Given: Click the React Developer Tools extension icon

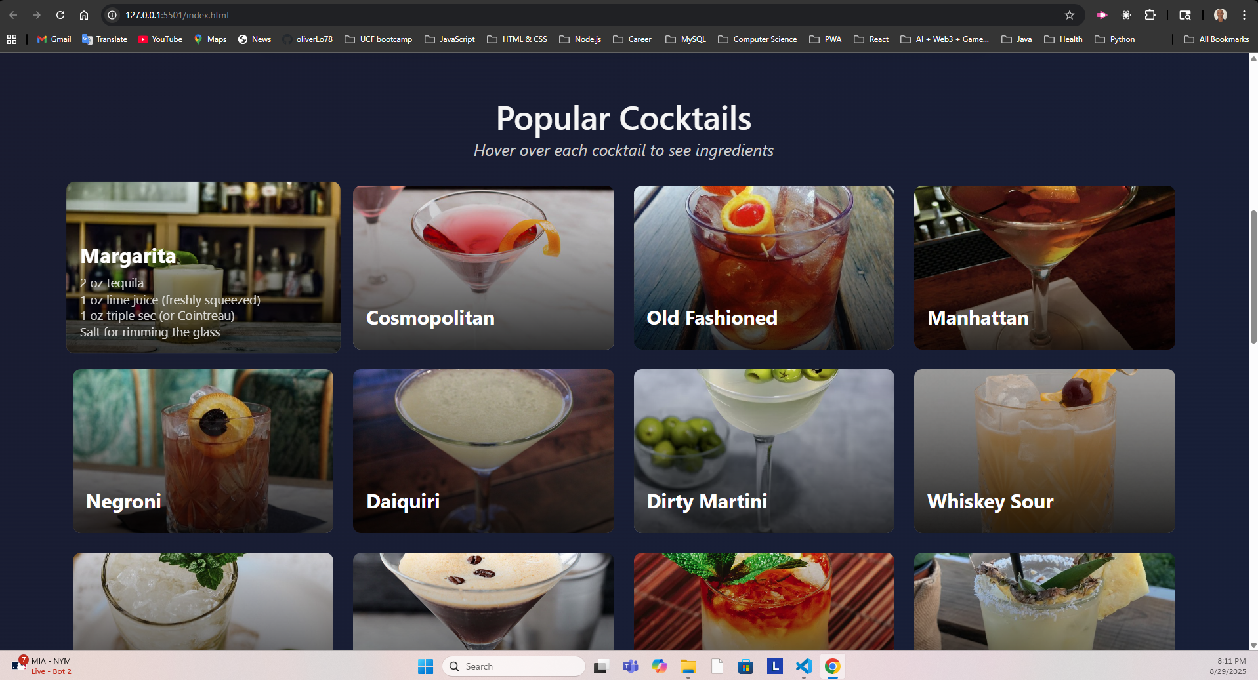Looking at the screenshot, I should [1126, 14].
